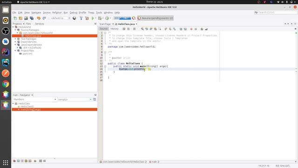
Task: Click the New File toolbar icon
Action: pyautogui.click(x=15, y=18)
